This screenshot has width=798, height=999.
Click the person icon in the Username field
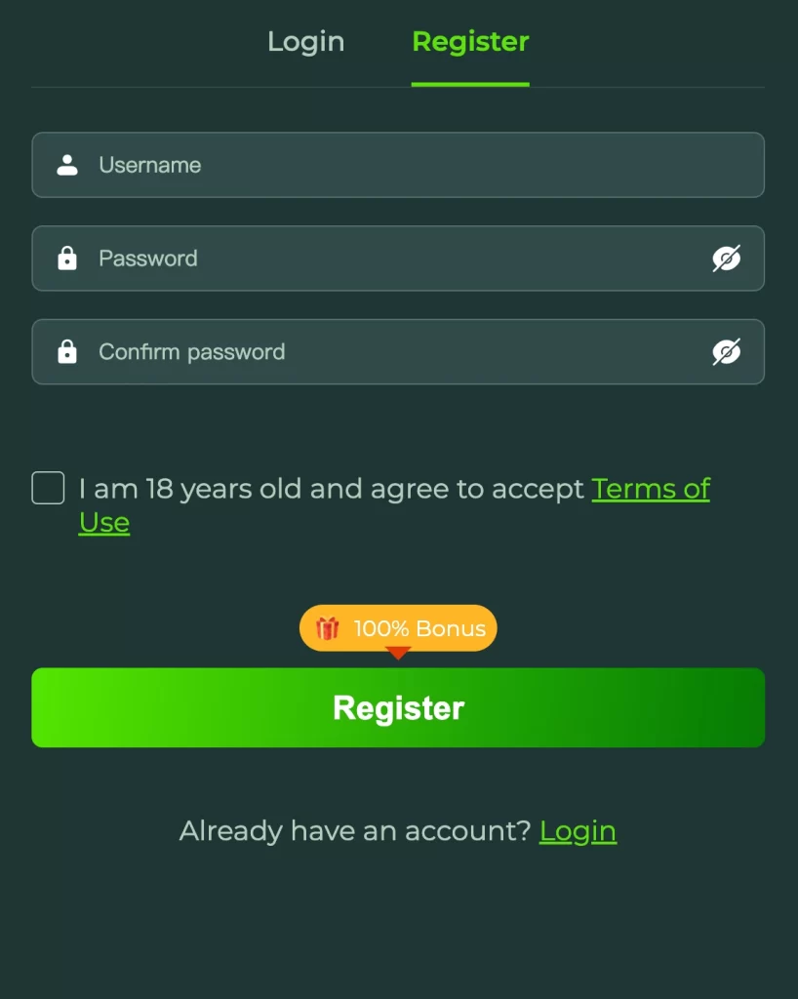66,165
